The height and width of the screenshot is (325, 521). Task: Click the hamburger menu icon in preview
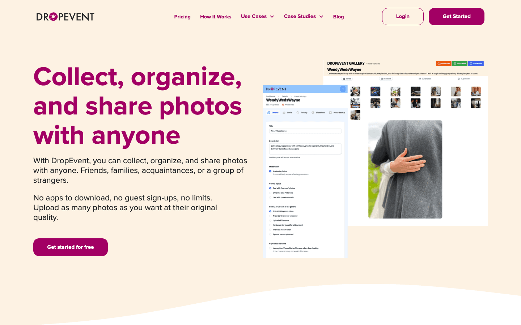[x=343, y=89]
